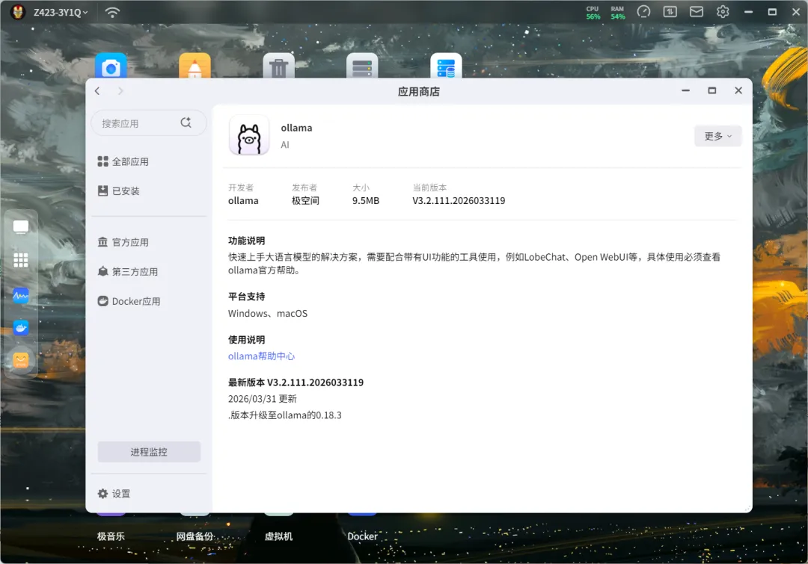This screenshot has width=808, height=564.
Task: Select Docker应用 category
Action: [129, 301]
